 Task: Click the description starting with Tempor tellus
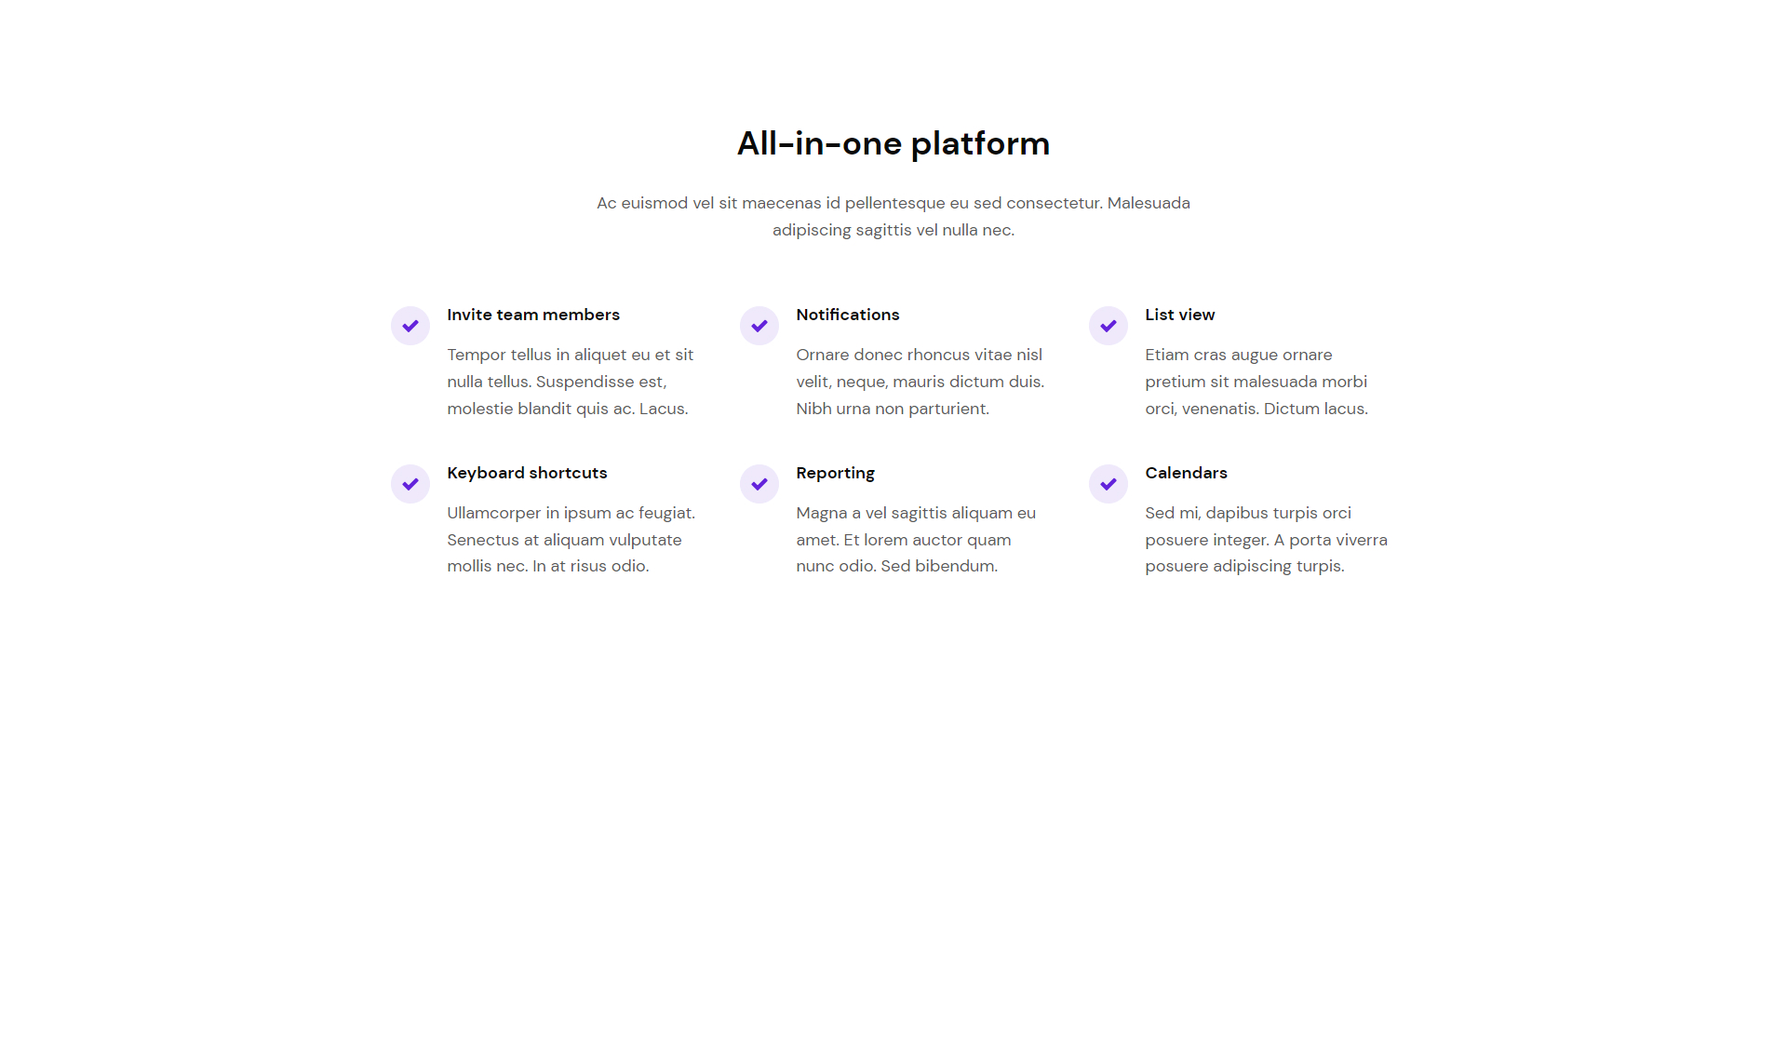(x=571, y=382)
